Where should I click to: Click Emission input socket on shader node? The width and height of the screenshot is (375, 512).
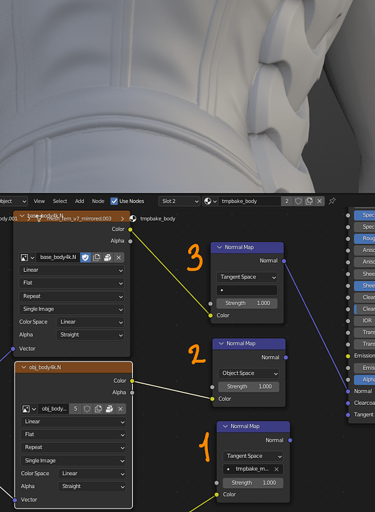(x=348, y=356)
